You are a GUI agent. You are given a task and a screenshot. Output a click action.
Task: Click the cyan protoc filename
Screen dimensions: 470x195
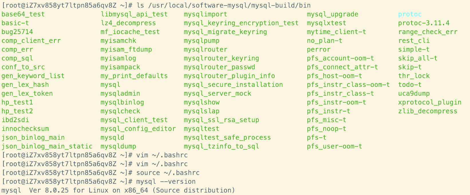pyautogui.click(x=410, y=14)
